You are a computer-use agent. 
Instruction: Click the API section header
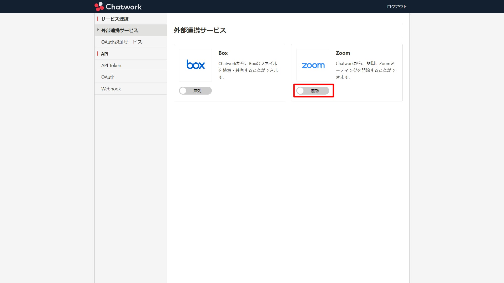coord(104,54)
